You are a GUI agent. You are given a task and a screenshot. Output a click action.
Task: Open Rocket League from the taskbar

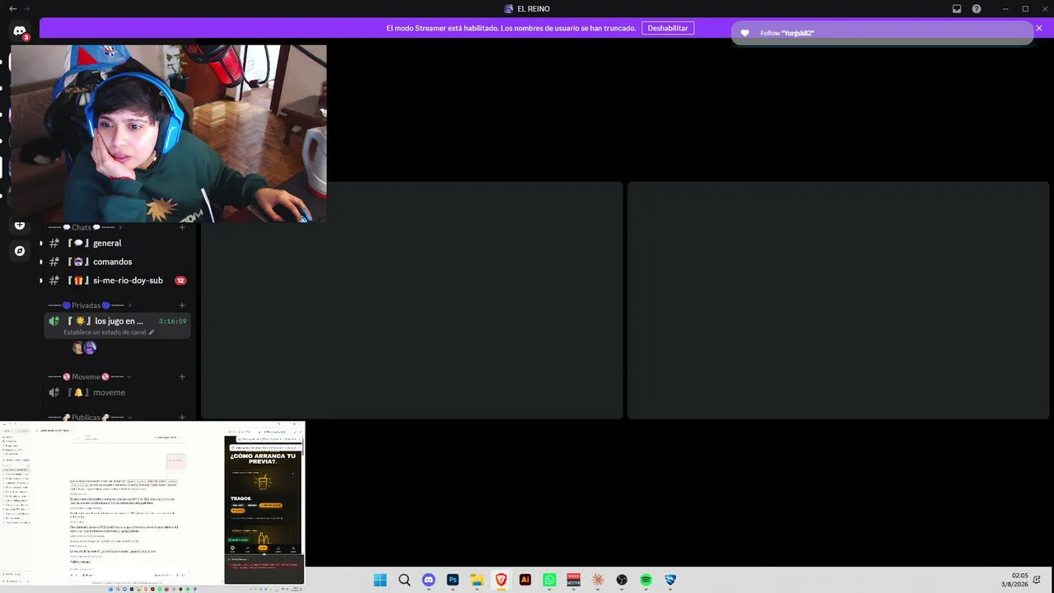pyautogui.click(x=670, y=580)
